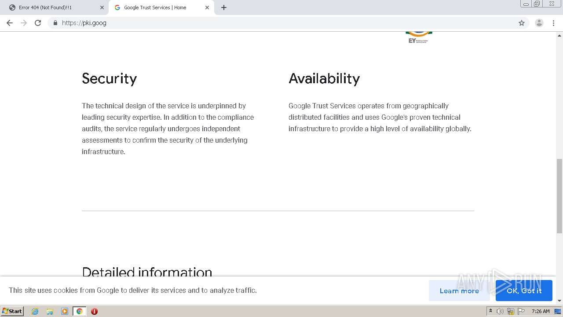Show hidden system tray icons

click(490, 311)
